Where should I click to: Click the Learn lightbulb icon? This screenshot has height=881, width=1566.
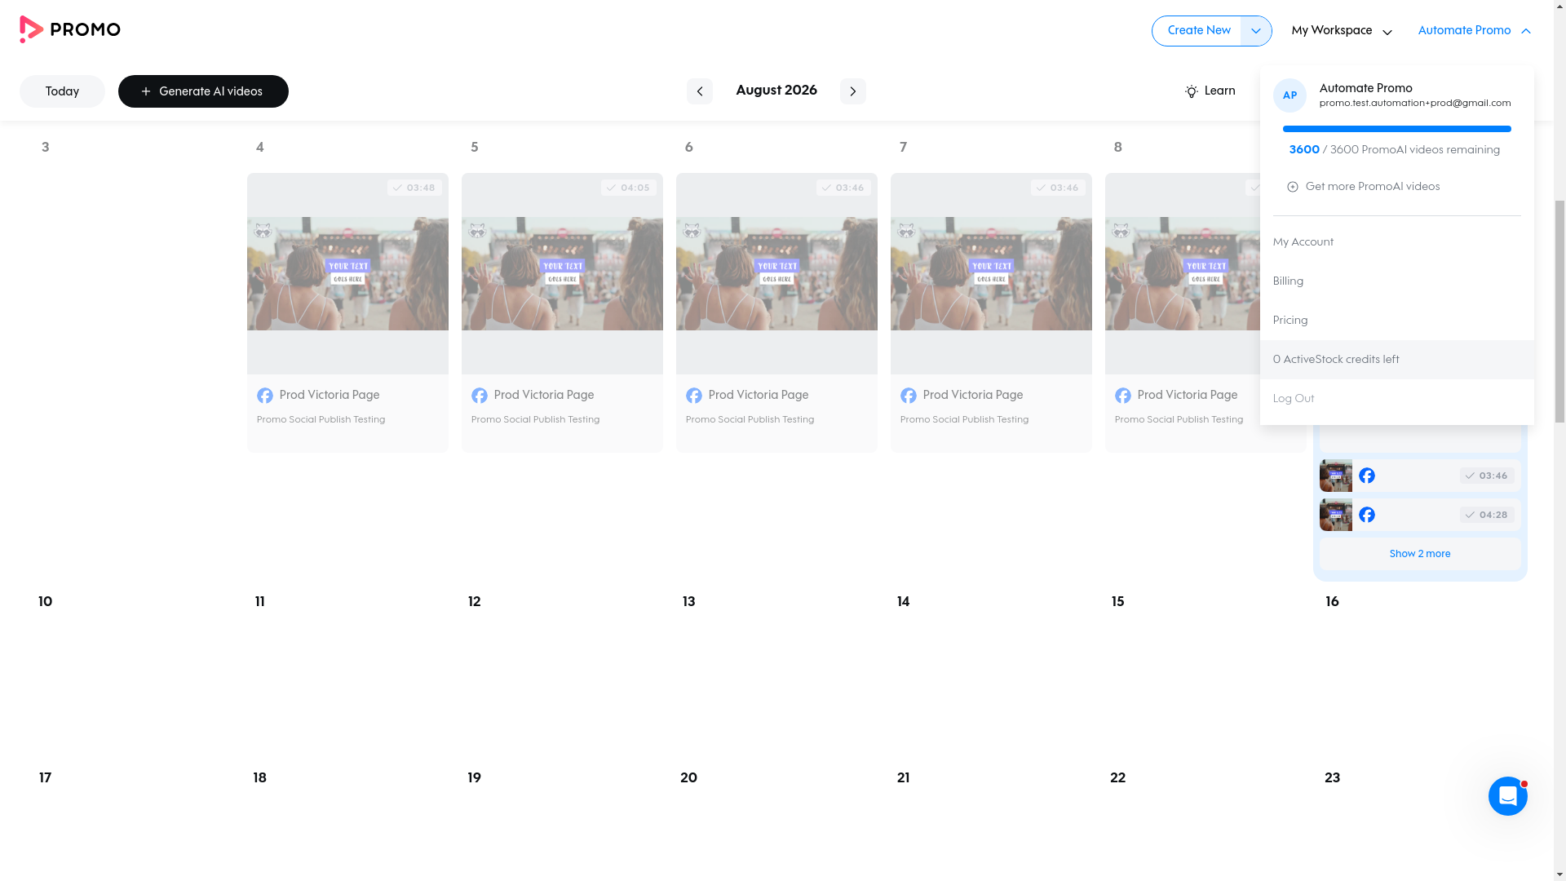pyautogui.click(x=1191, y=91)
